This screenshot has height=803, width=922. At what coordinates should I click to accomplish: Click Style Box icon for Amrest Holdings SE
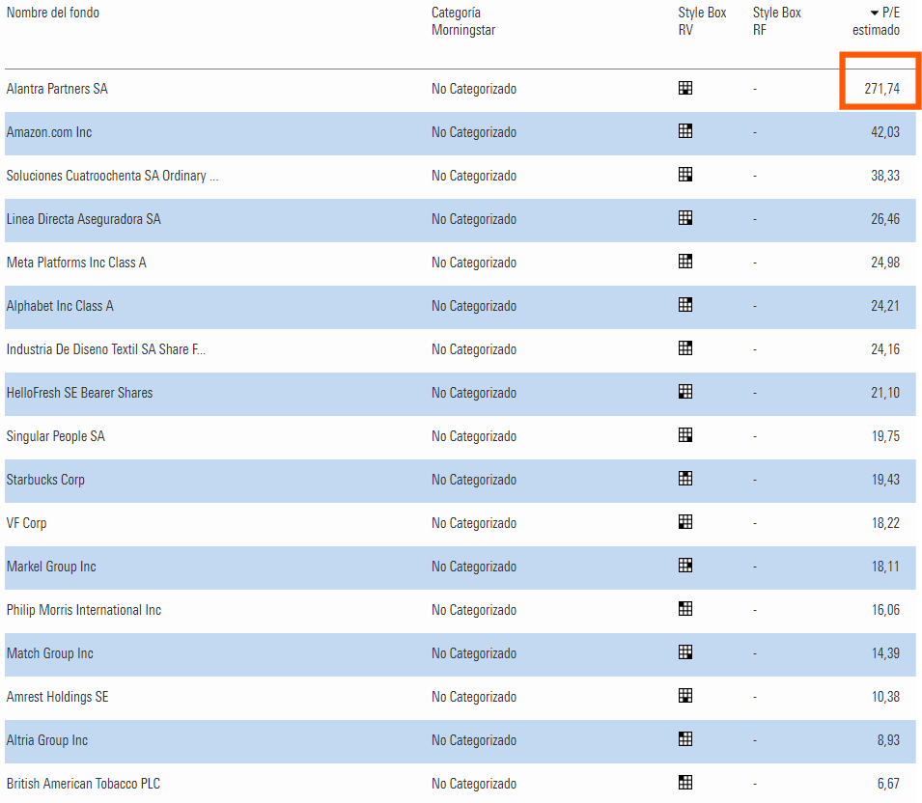click(685, 697)
